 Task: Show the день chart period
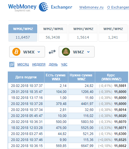tap(53, 64)
